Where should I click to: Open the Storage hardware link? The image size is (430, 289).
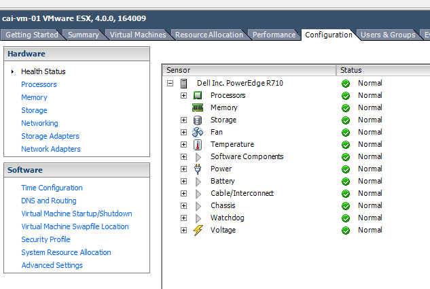34,110
